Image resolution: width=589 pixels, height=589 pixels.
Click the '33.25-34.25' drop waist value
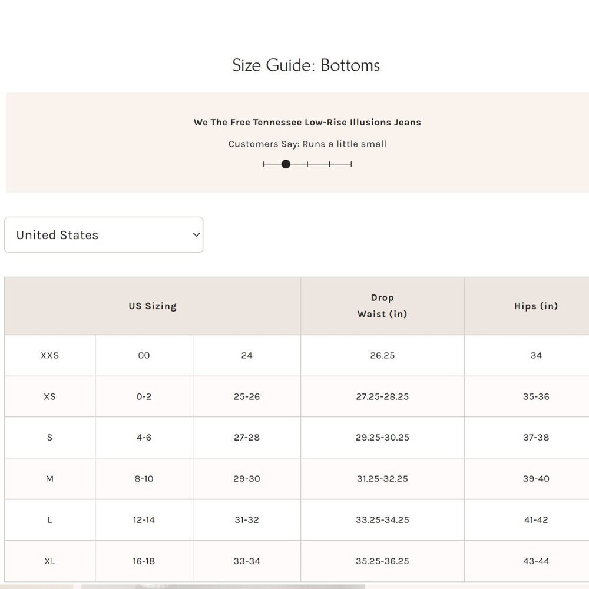(382, 520)
